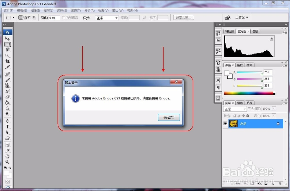Select the Zoom tool

tap(8, 162)
